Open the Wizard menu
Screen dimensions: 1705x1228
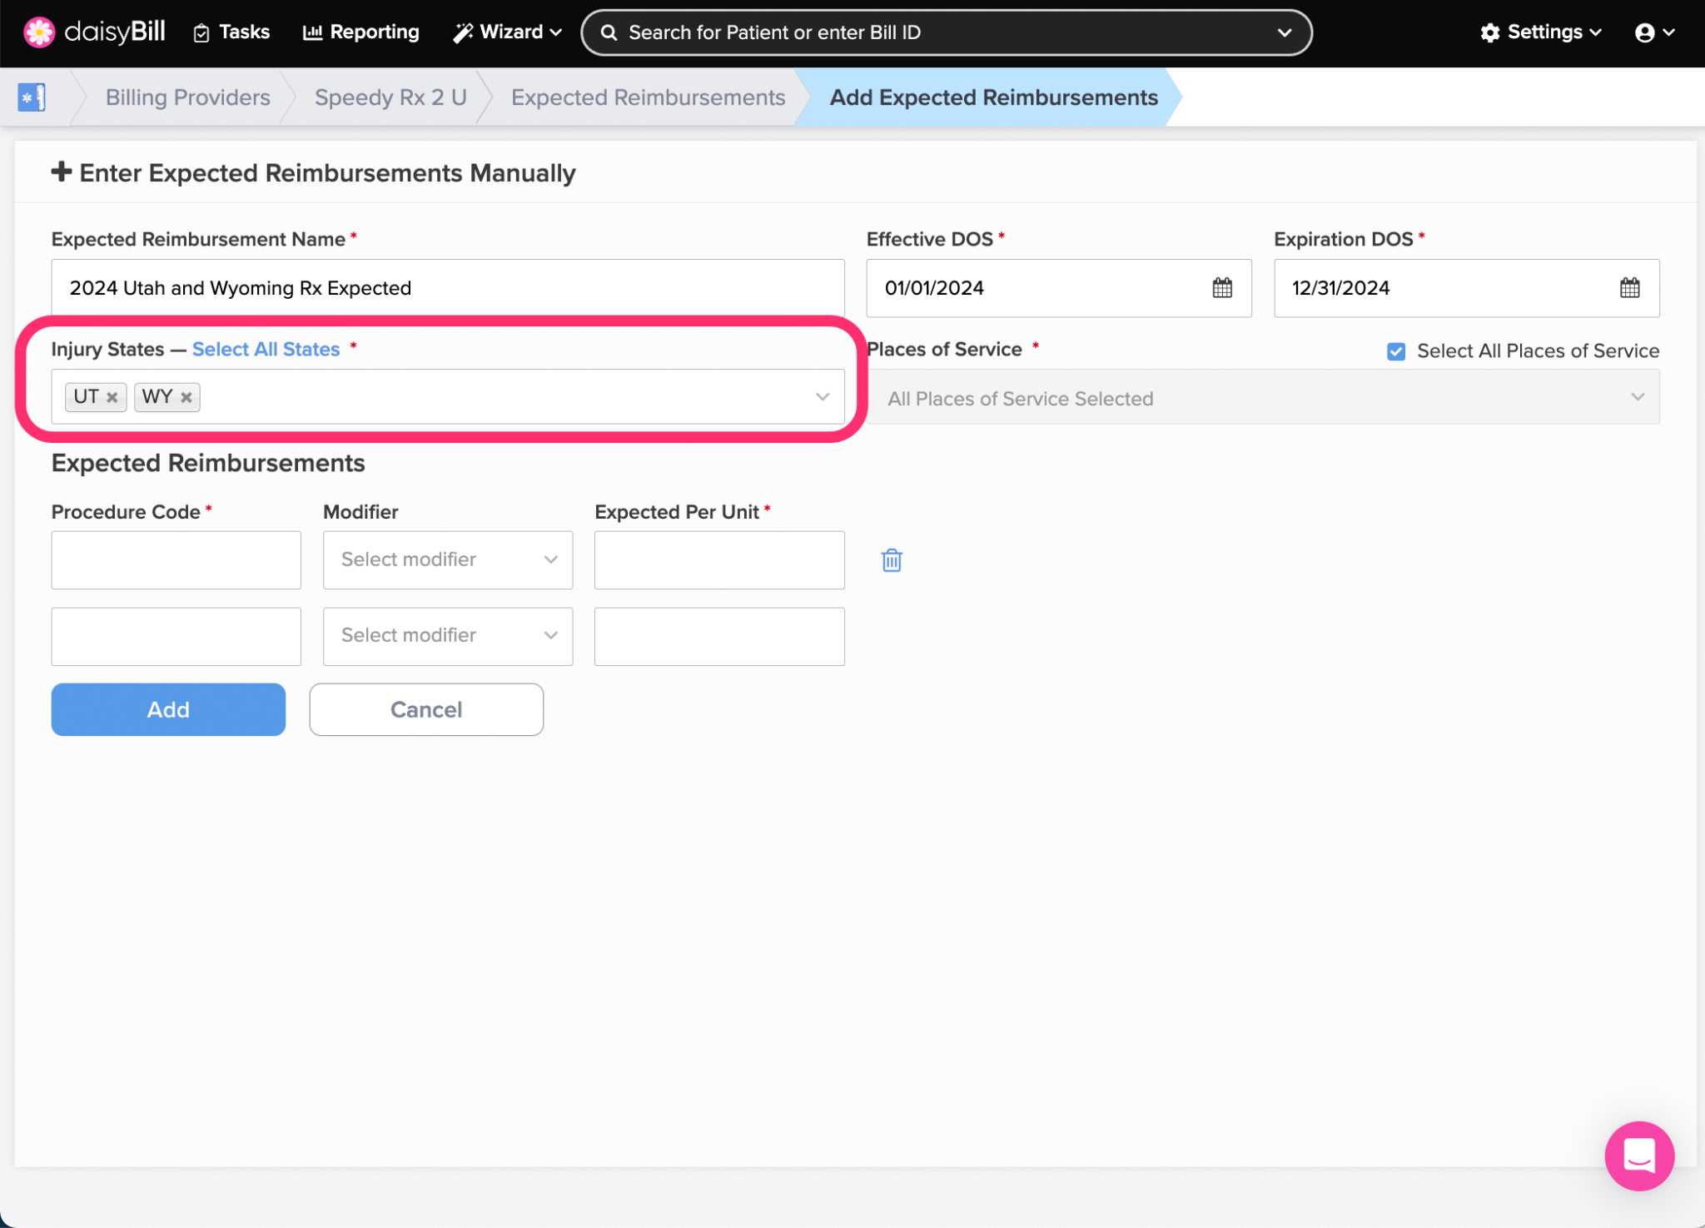(x=507, y=32)
